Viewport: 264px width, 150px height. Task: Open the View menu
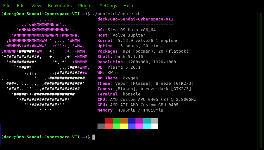[36, 6]
